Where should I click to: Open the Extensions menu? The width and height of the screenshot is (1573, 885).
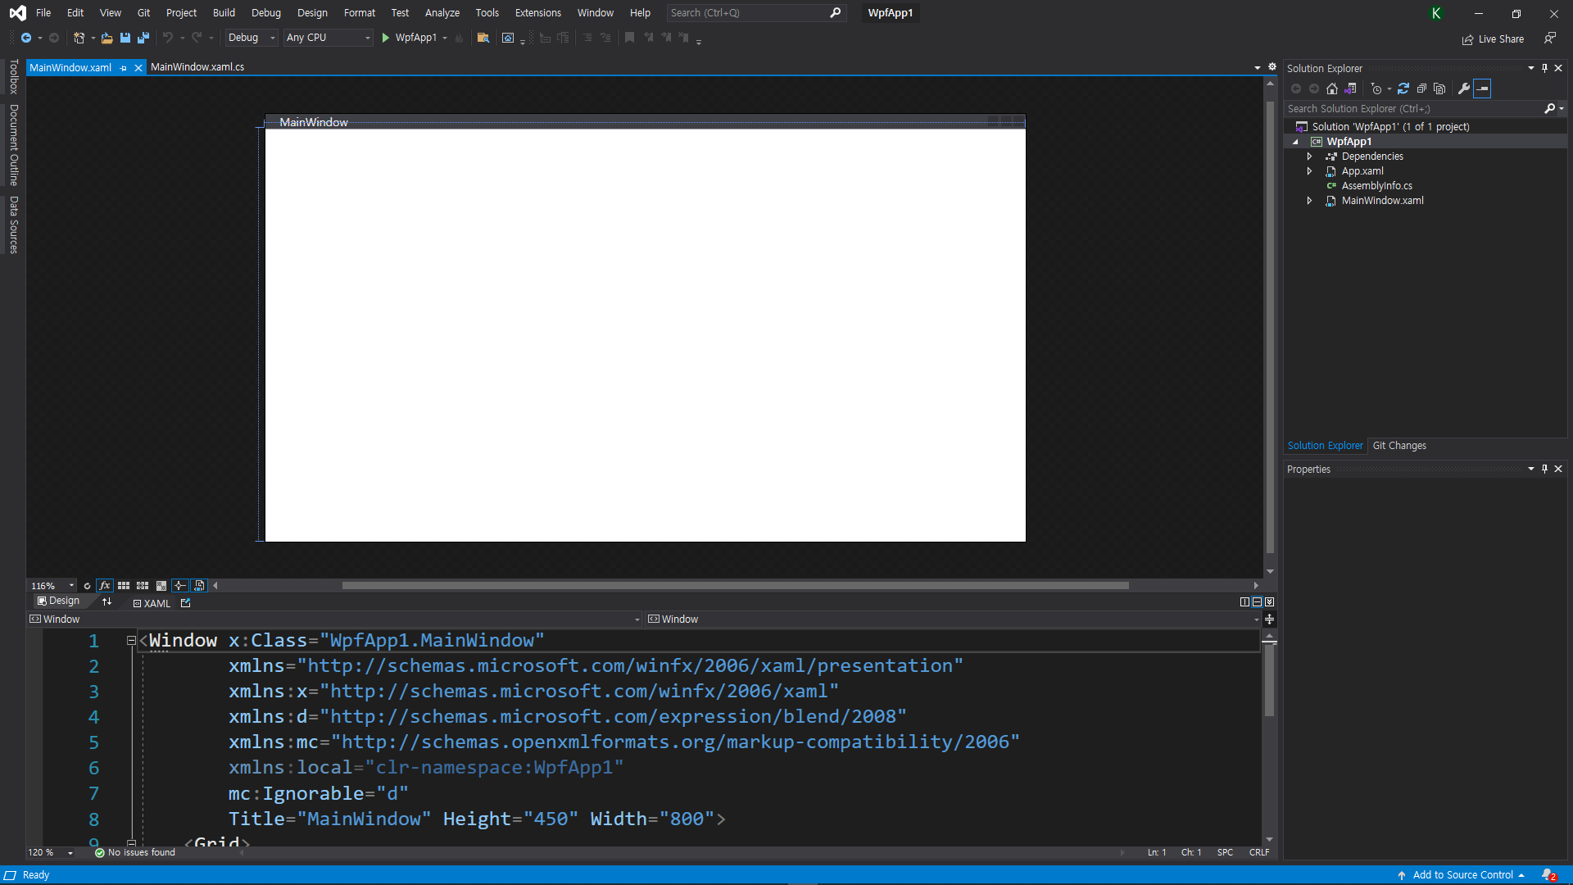point(537,13)
